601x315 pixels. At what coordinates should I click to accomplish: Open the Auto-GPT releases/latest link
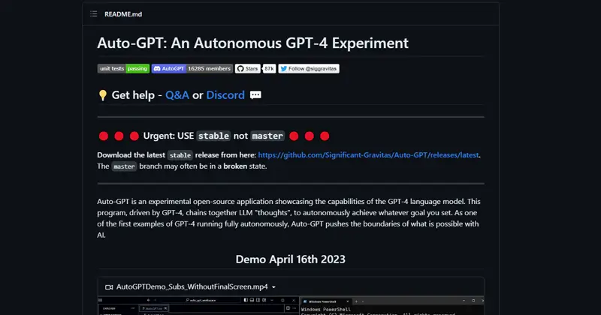pos(368,155)
